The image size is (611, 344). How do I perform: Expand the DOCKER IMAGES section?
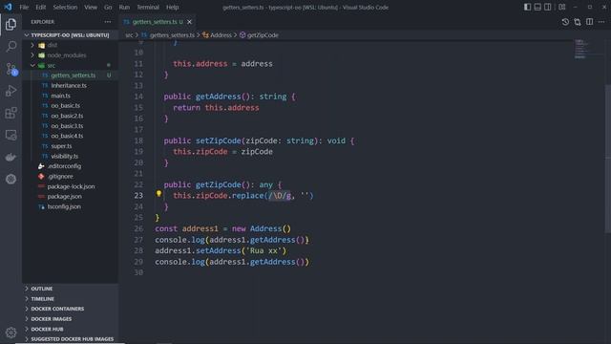point(70,319)
